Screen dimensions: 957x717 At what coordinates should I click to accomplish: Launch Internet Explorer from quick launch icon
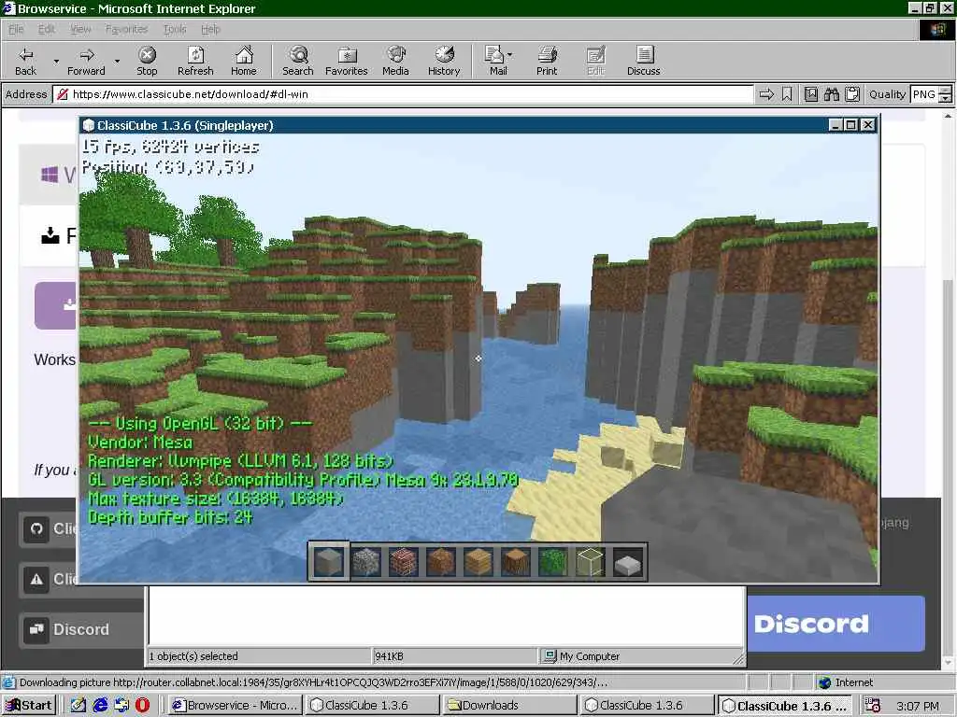pos(100,705)
